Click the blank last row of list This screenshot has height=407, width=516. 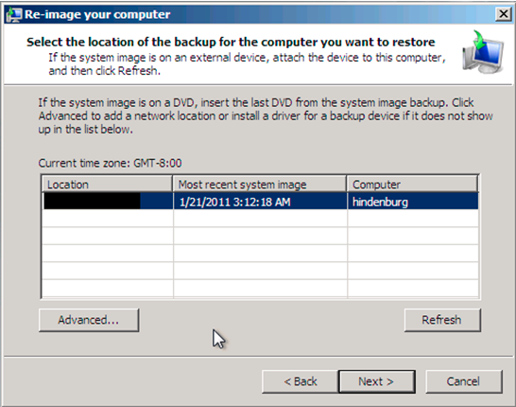point(260,289)
